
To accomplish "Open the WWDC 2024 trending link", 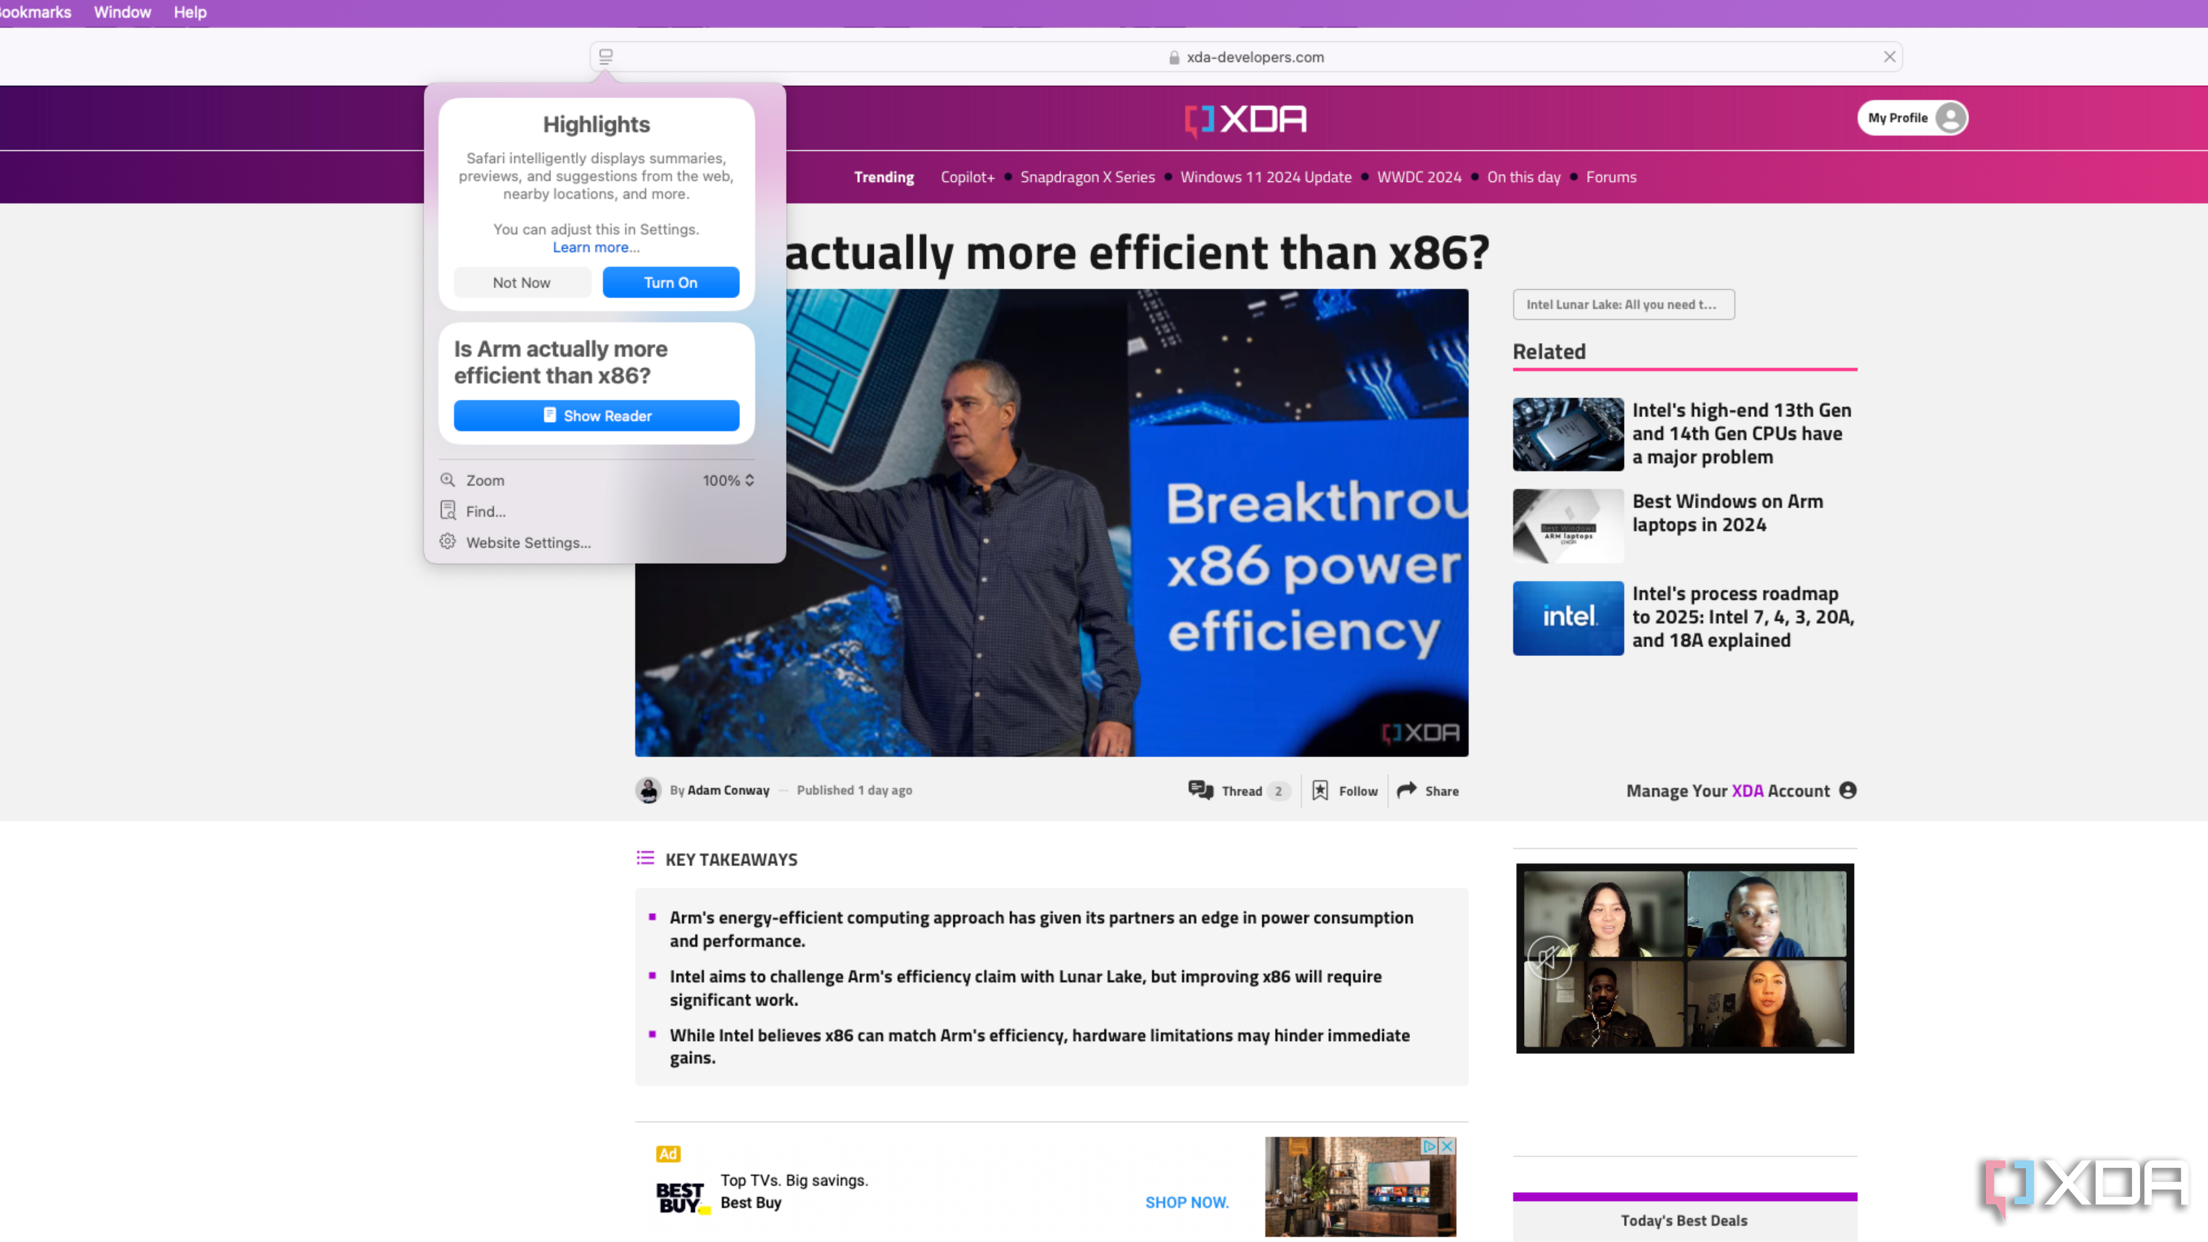I will tap(1419, 177).
